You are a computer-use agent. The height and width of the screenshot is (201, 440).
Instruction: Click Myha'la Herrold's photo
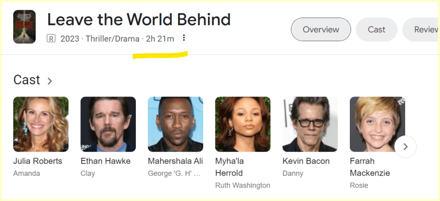click(243, 124)
